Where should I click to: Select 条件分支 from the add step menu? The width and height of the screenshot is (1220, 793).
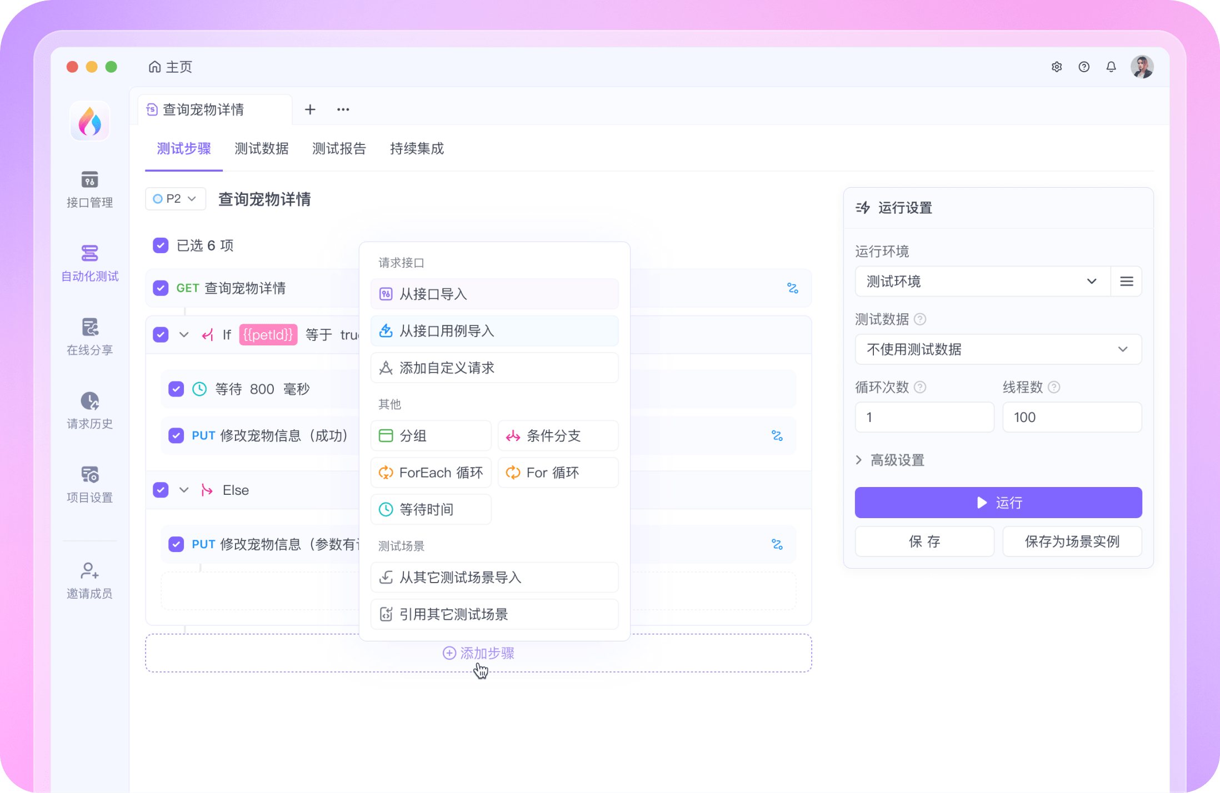(x=557, y=435)
